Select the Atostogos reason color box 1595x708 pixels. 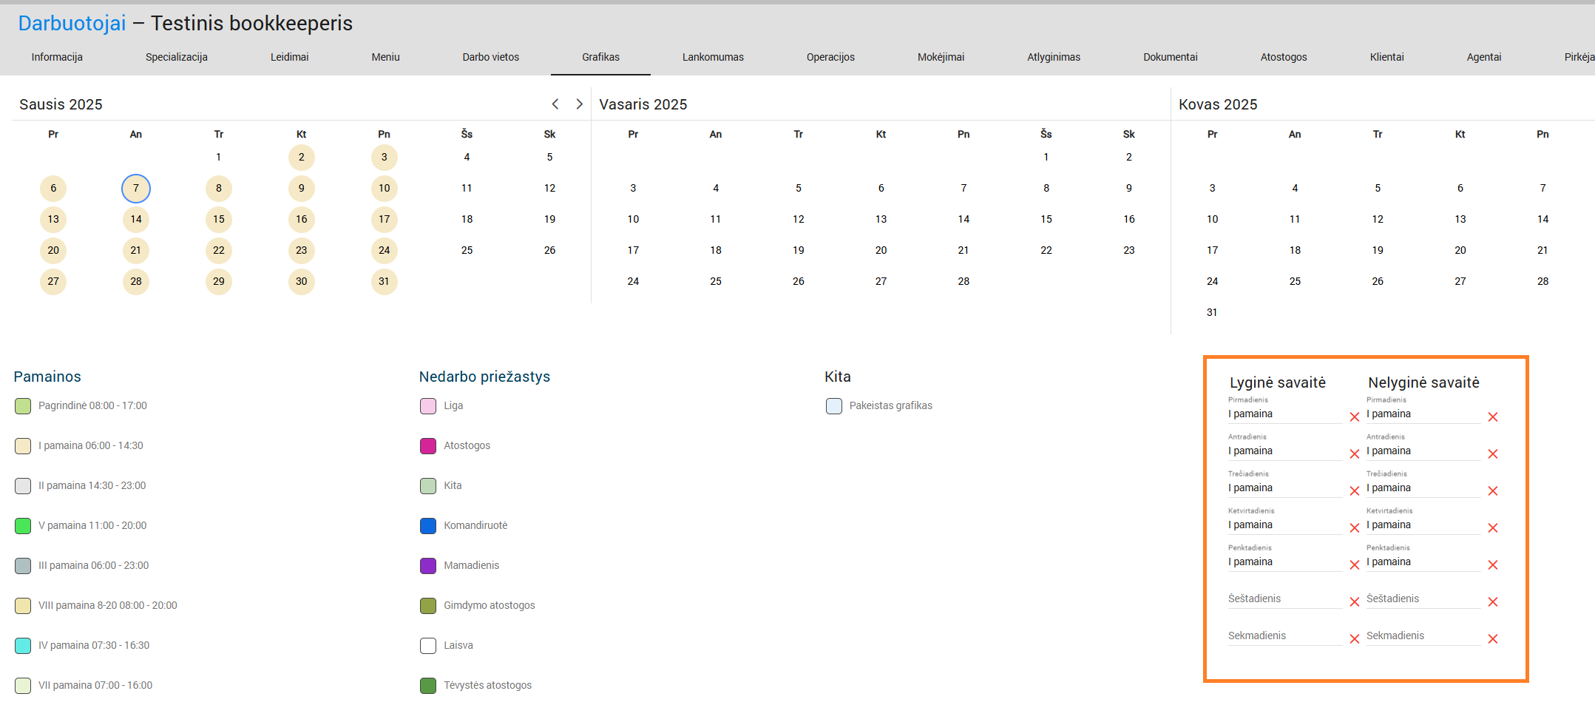(x=428, y=446)
